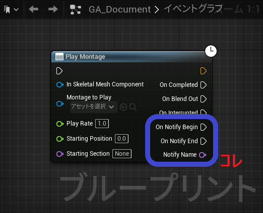Click the Starting Section label
This screenshot has height=213, width=263.
88,154
